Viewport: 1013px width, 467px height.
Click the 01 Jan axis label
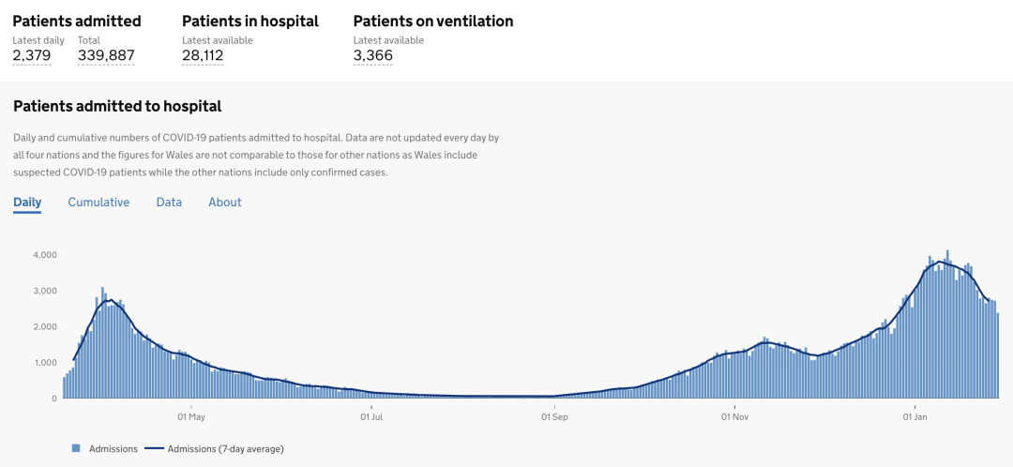coord(915,416)
